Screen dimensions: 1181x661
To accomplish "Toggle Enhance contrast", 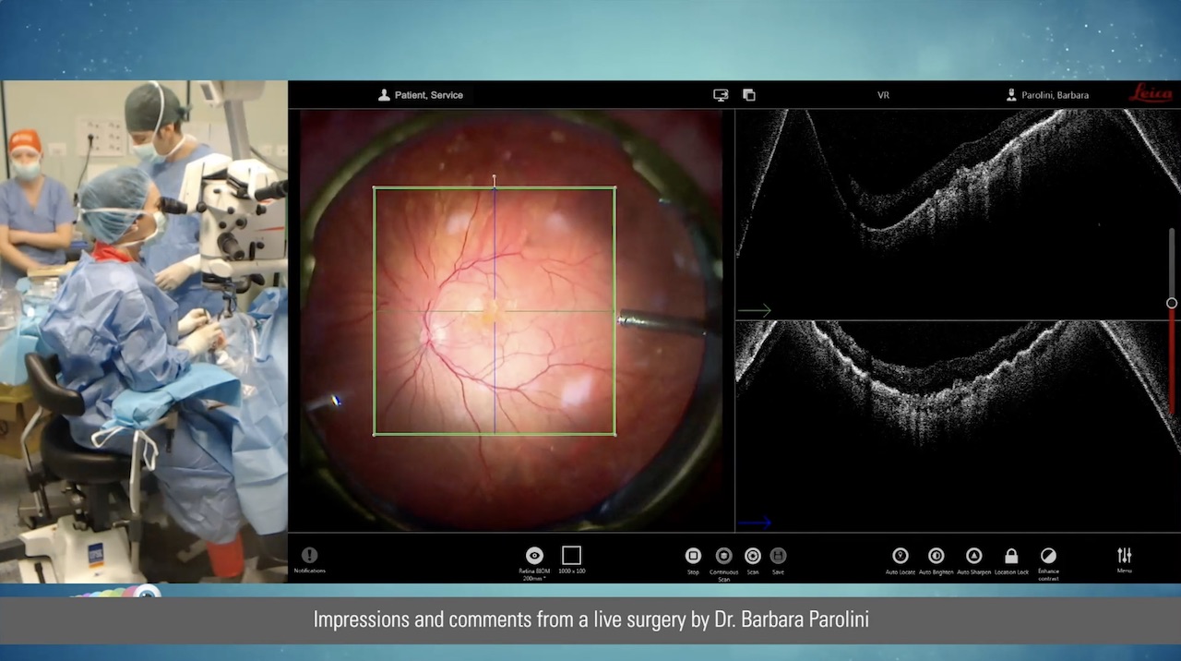I will tap(1048, 556).
